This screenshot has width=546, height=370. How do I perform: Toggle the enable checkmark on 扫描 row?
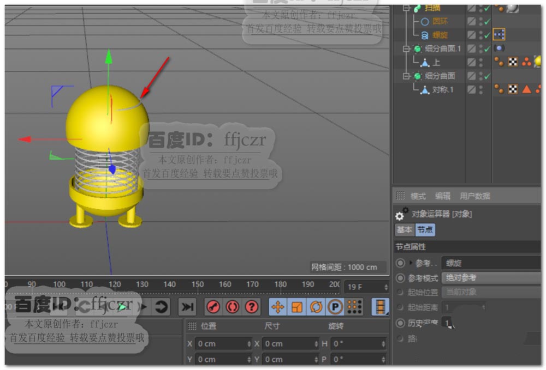(x=487, y=8)
